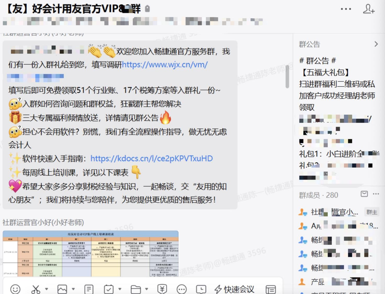
Task: Open the wjx.cn survey link
Action: tap(164, 64)
